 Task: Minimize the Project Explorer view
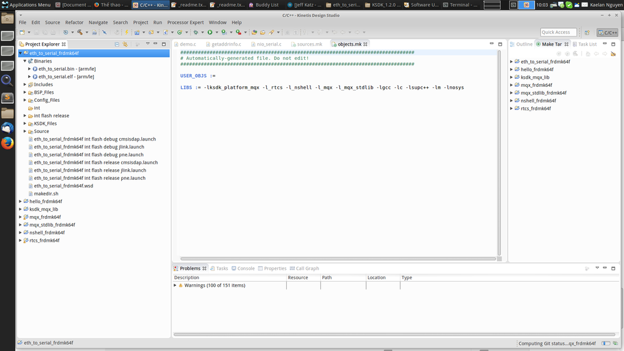point(155,44)
